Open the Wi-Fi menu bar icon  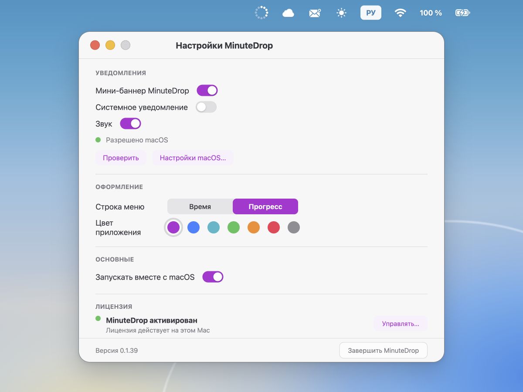(400, 13)
